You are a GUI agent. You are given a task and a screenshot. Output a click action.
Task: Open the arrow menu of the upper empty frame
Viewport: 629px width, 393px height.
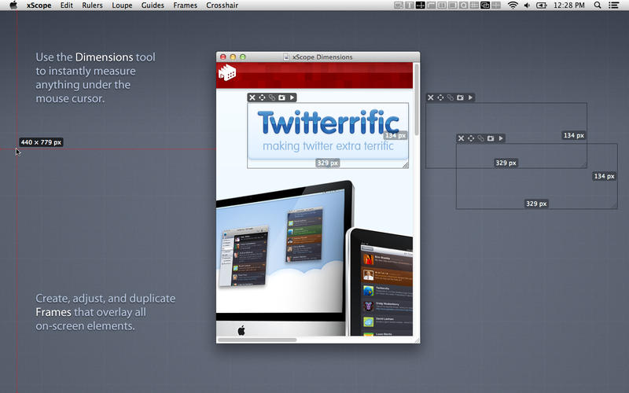tap(470, 97)
